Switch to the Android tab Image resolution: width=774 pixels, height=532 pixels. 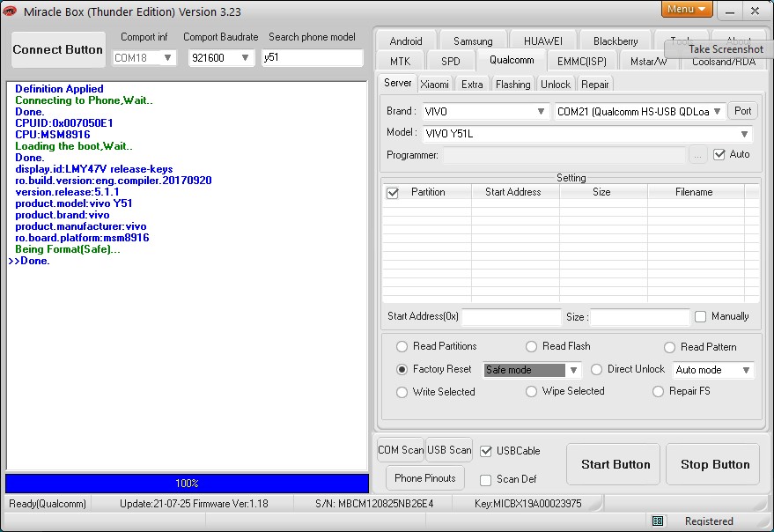(x=405, y=41)
